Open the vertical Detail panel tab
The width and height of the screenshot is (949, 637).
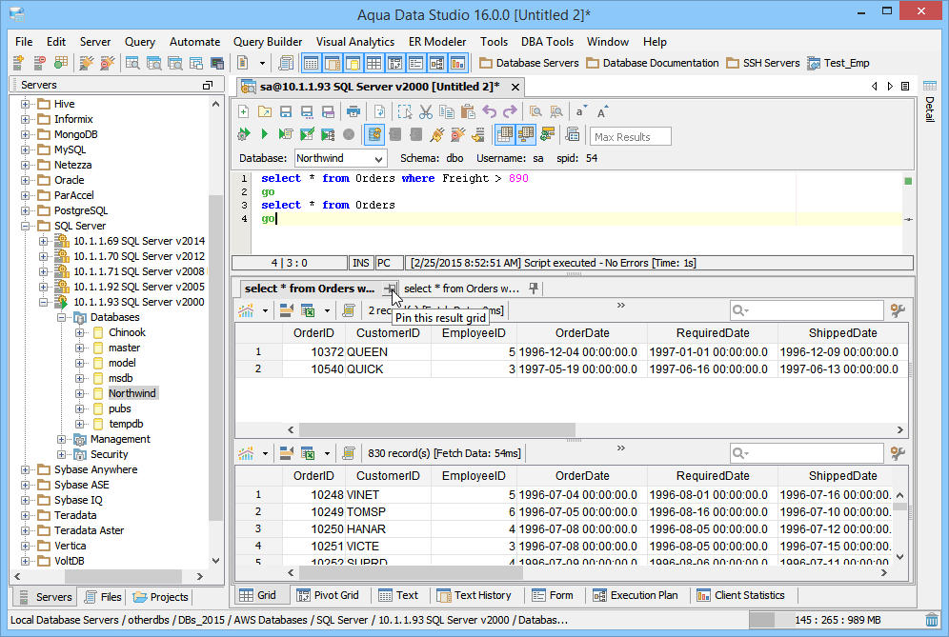tap(930, 102)
